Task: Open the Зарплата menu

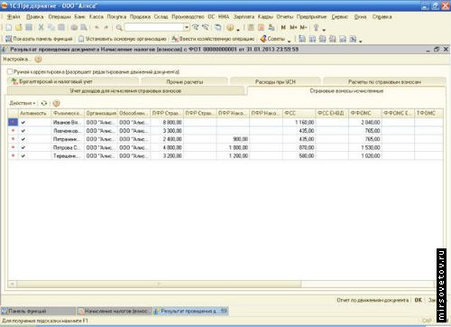Action: 244,17
